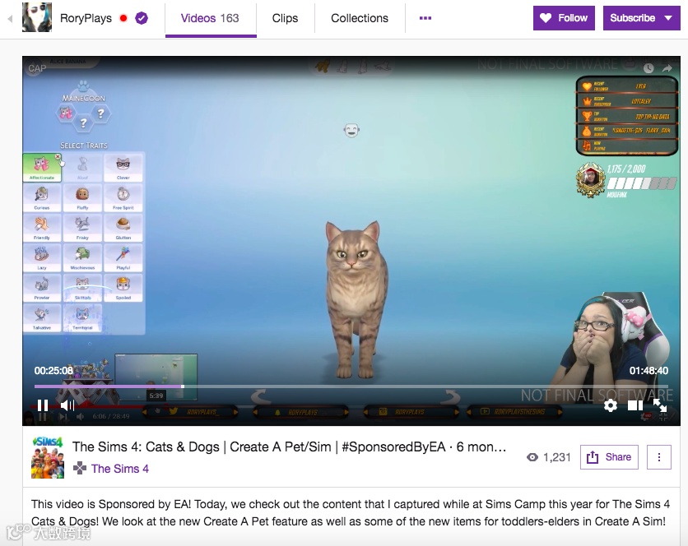Open the Subscribe dropdown arrow
The height and width of the screenshot is (546, 688).
coord(668,17)
